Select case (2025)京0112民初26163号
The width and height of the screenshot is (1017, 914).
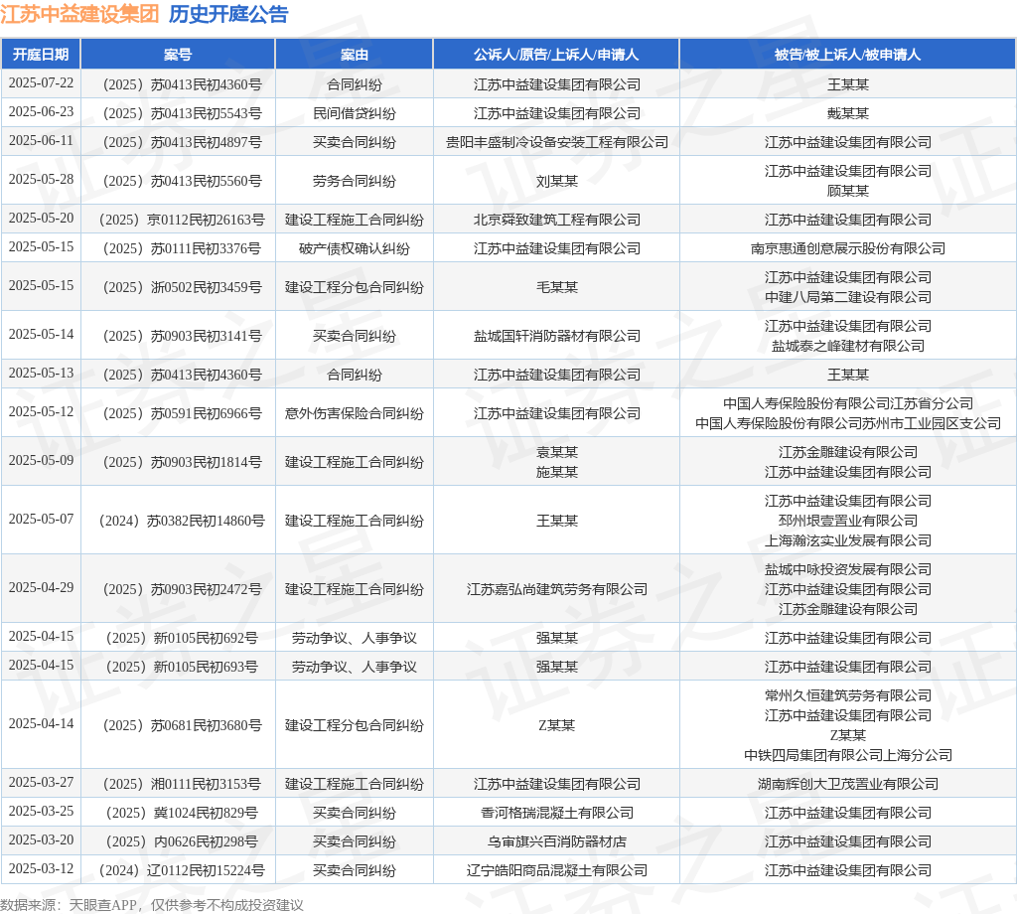click(x=182, y=220)
